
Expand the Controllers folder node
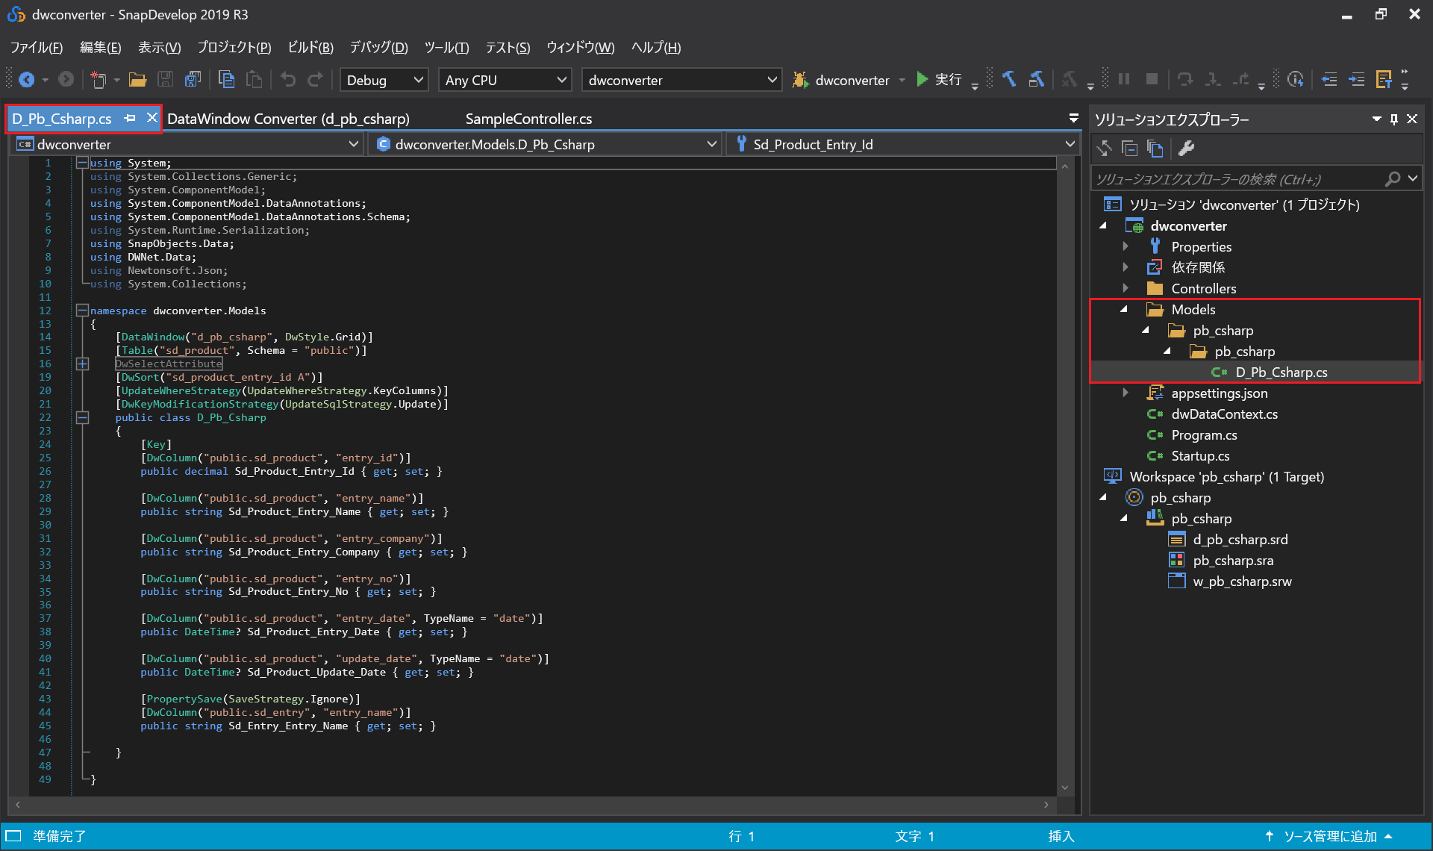[x=1126, y=288]
